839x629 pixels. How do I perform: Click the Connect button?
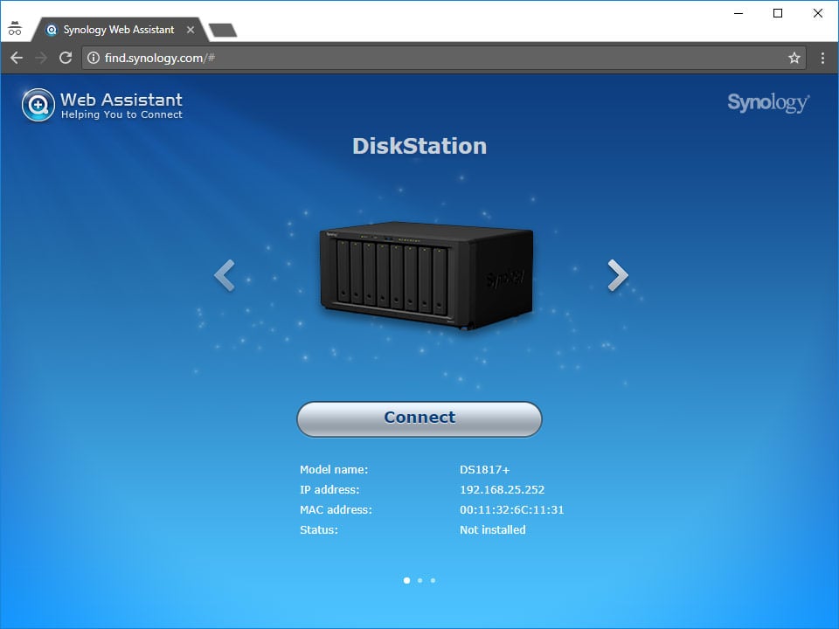(x=419, y=418)
